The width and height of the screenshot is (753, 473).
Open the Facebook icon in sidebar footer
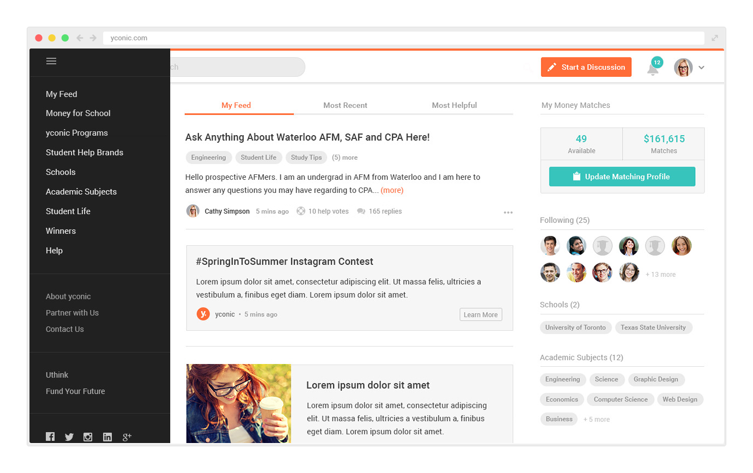click(x=50, y=436)
